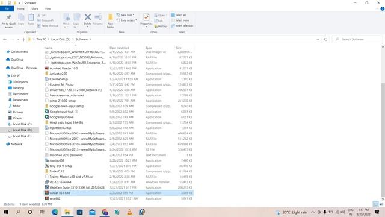This screenshot has height=217, width=385.
Task: Click the Cut command
Action: [x=42, y=15]
